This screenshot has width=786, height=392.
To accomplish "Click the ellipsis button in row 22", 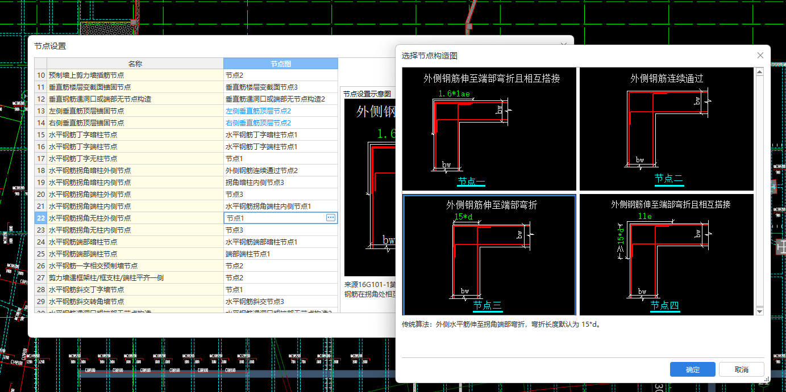I will [331, 218].
